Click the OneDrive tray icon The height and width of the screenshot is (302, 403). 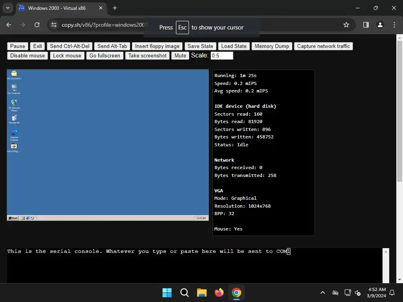pos(335,293)
